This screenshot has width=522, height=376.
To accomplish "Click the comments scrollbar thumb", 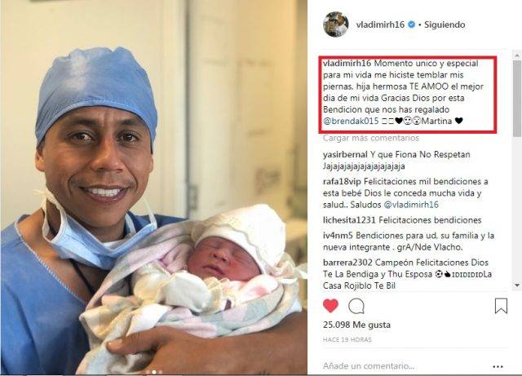I will click(x=517, y=98).
